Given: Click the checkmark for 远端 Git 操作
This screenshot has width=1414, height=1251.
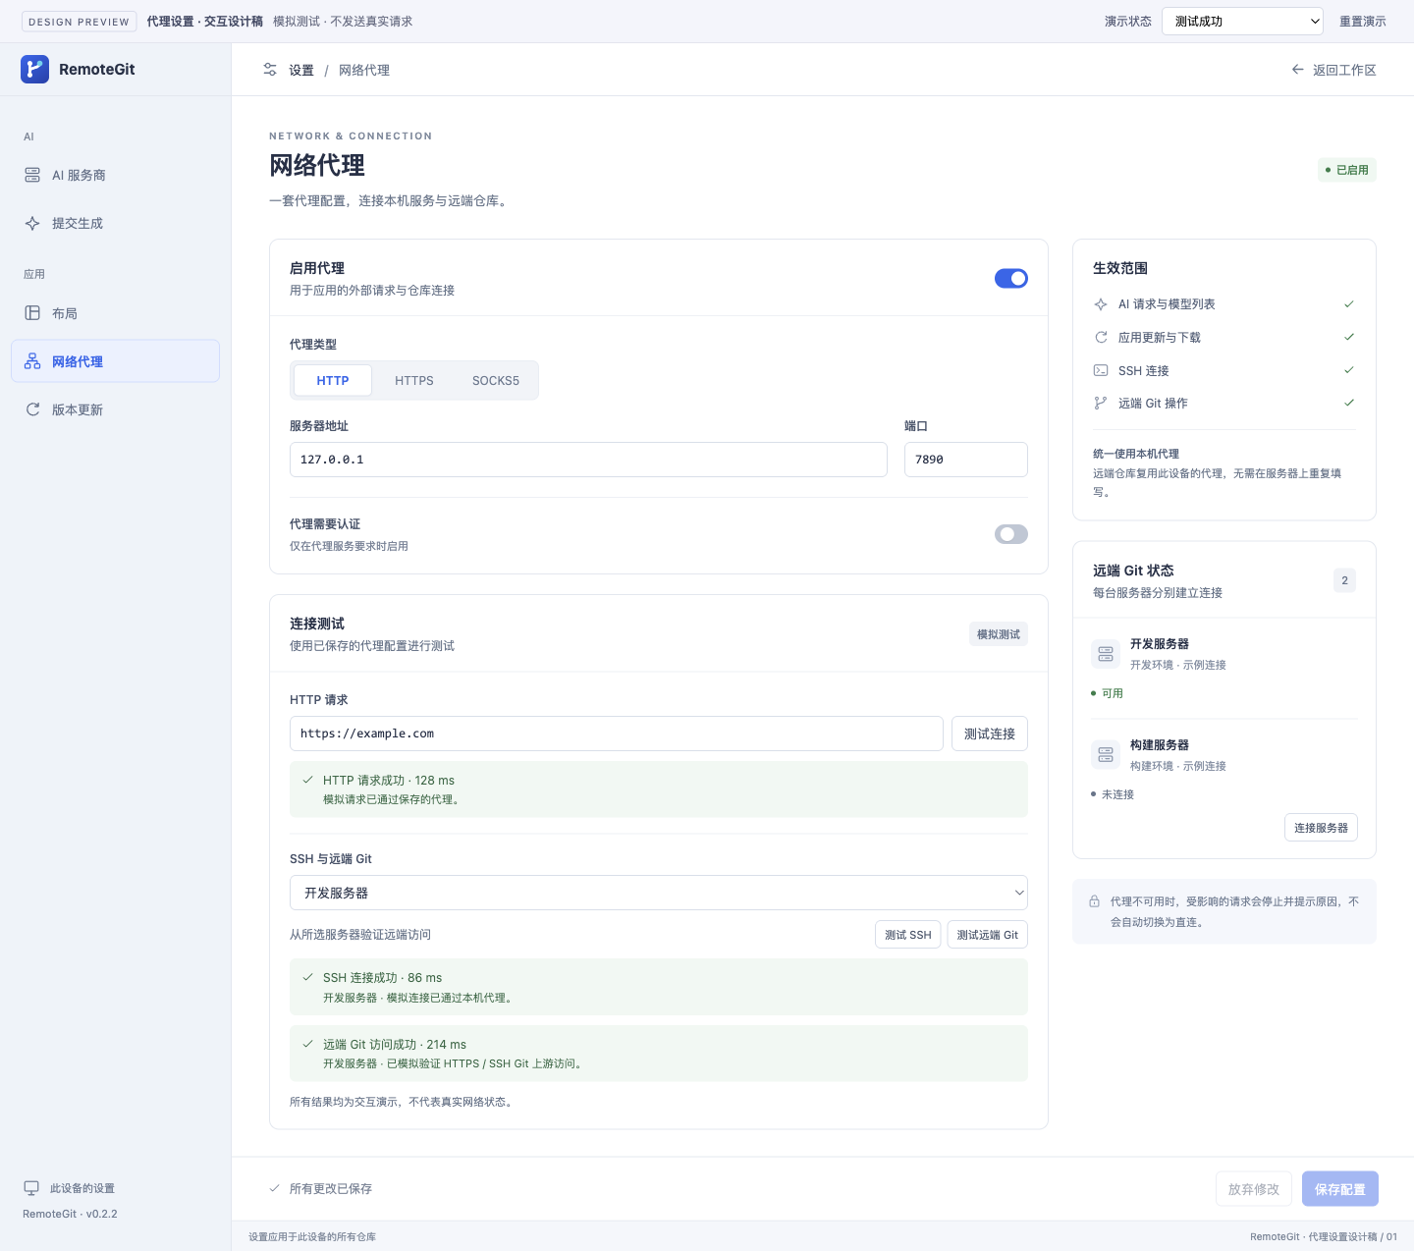Looking at the screenshot, I should click(1349, 403).
